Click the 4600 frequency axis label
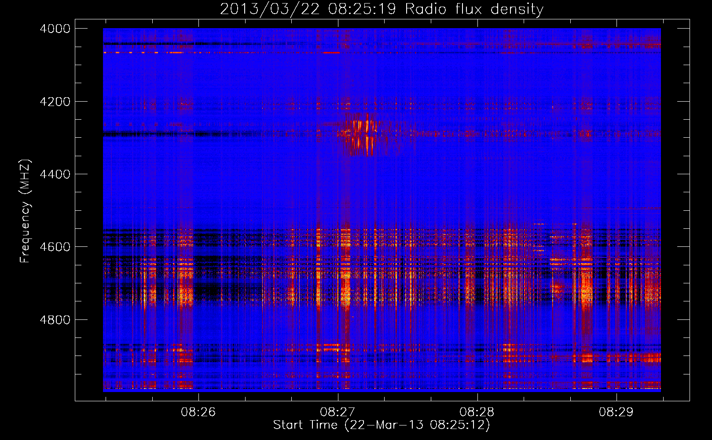Image resolution: width=712 pixels, height=440 pixels. [x=55, y=247]
